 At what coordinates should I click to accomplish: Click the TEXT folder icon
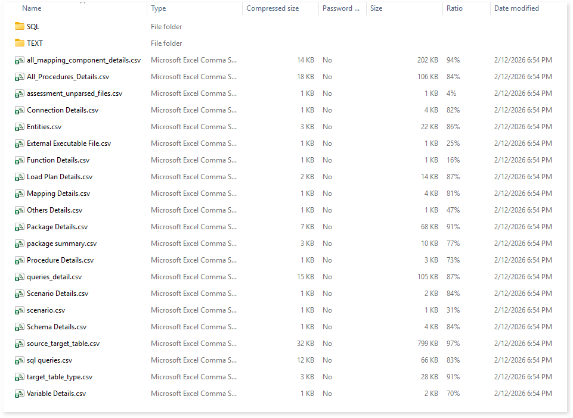(20, 43)
